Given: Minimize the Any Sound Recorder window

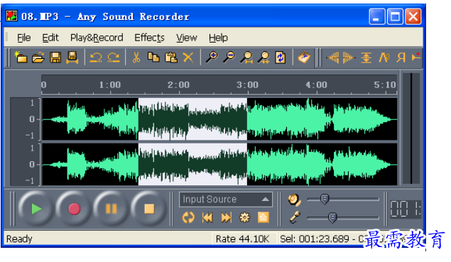Looking at the screenshot, I should [x=377, y=16].
